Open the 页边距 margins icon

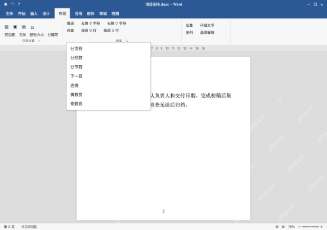[6, 27]
